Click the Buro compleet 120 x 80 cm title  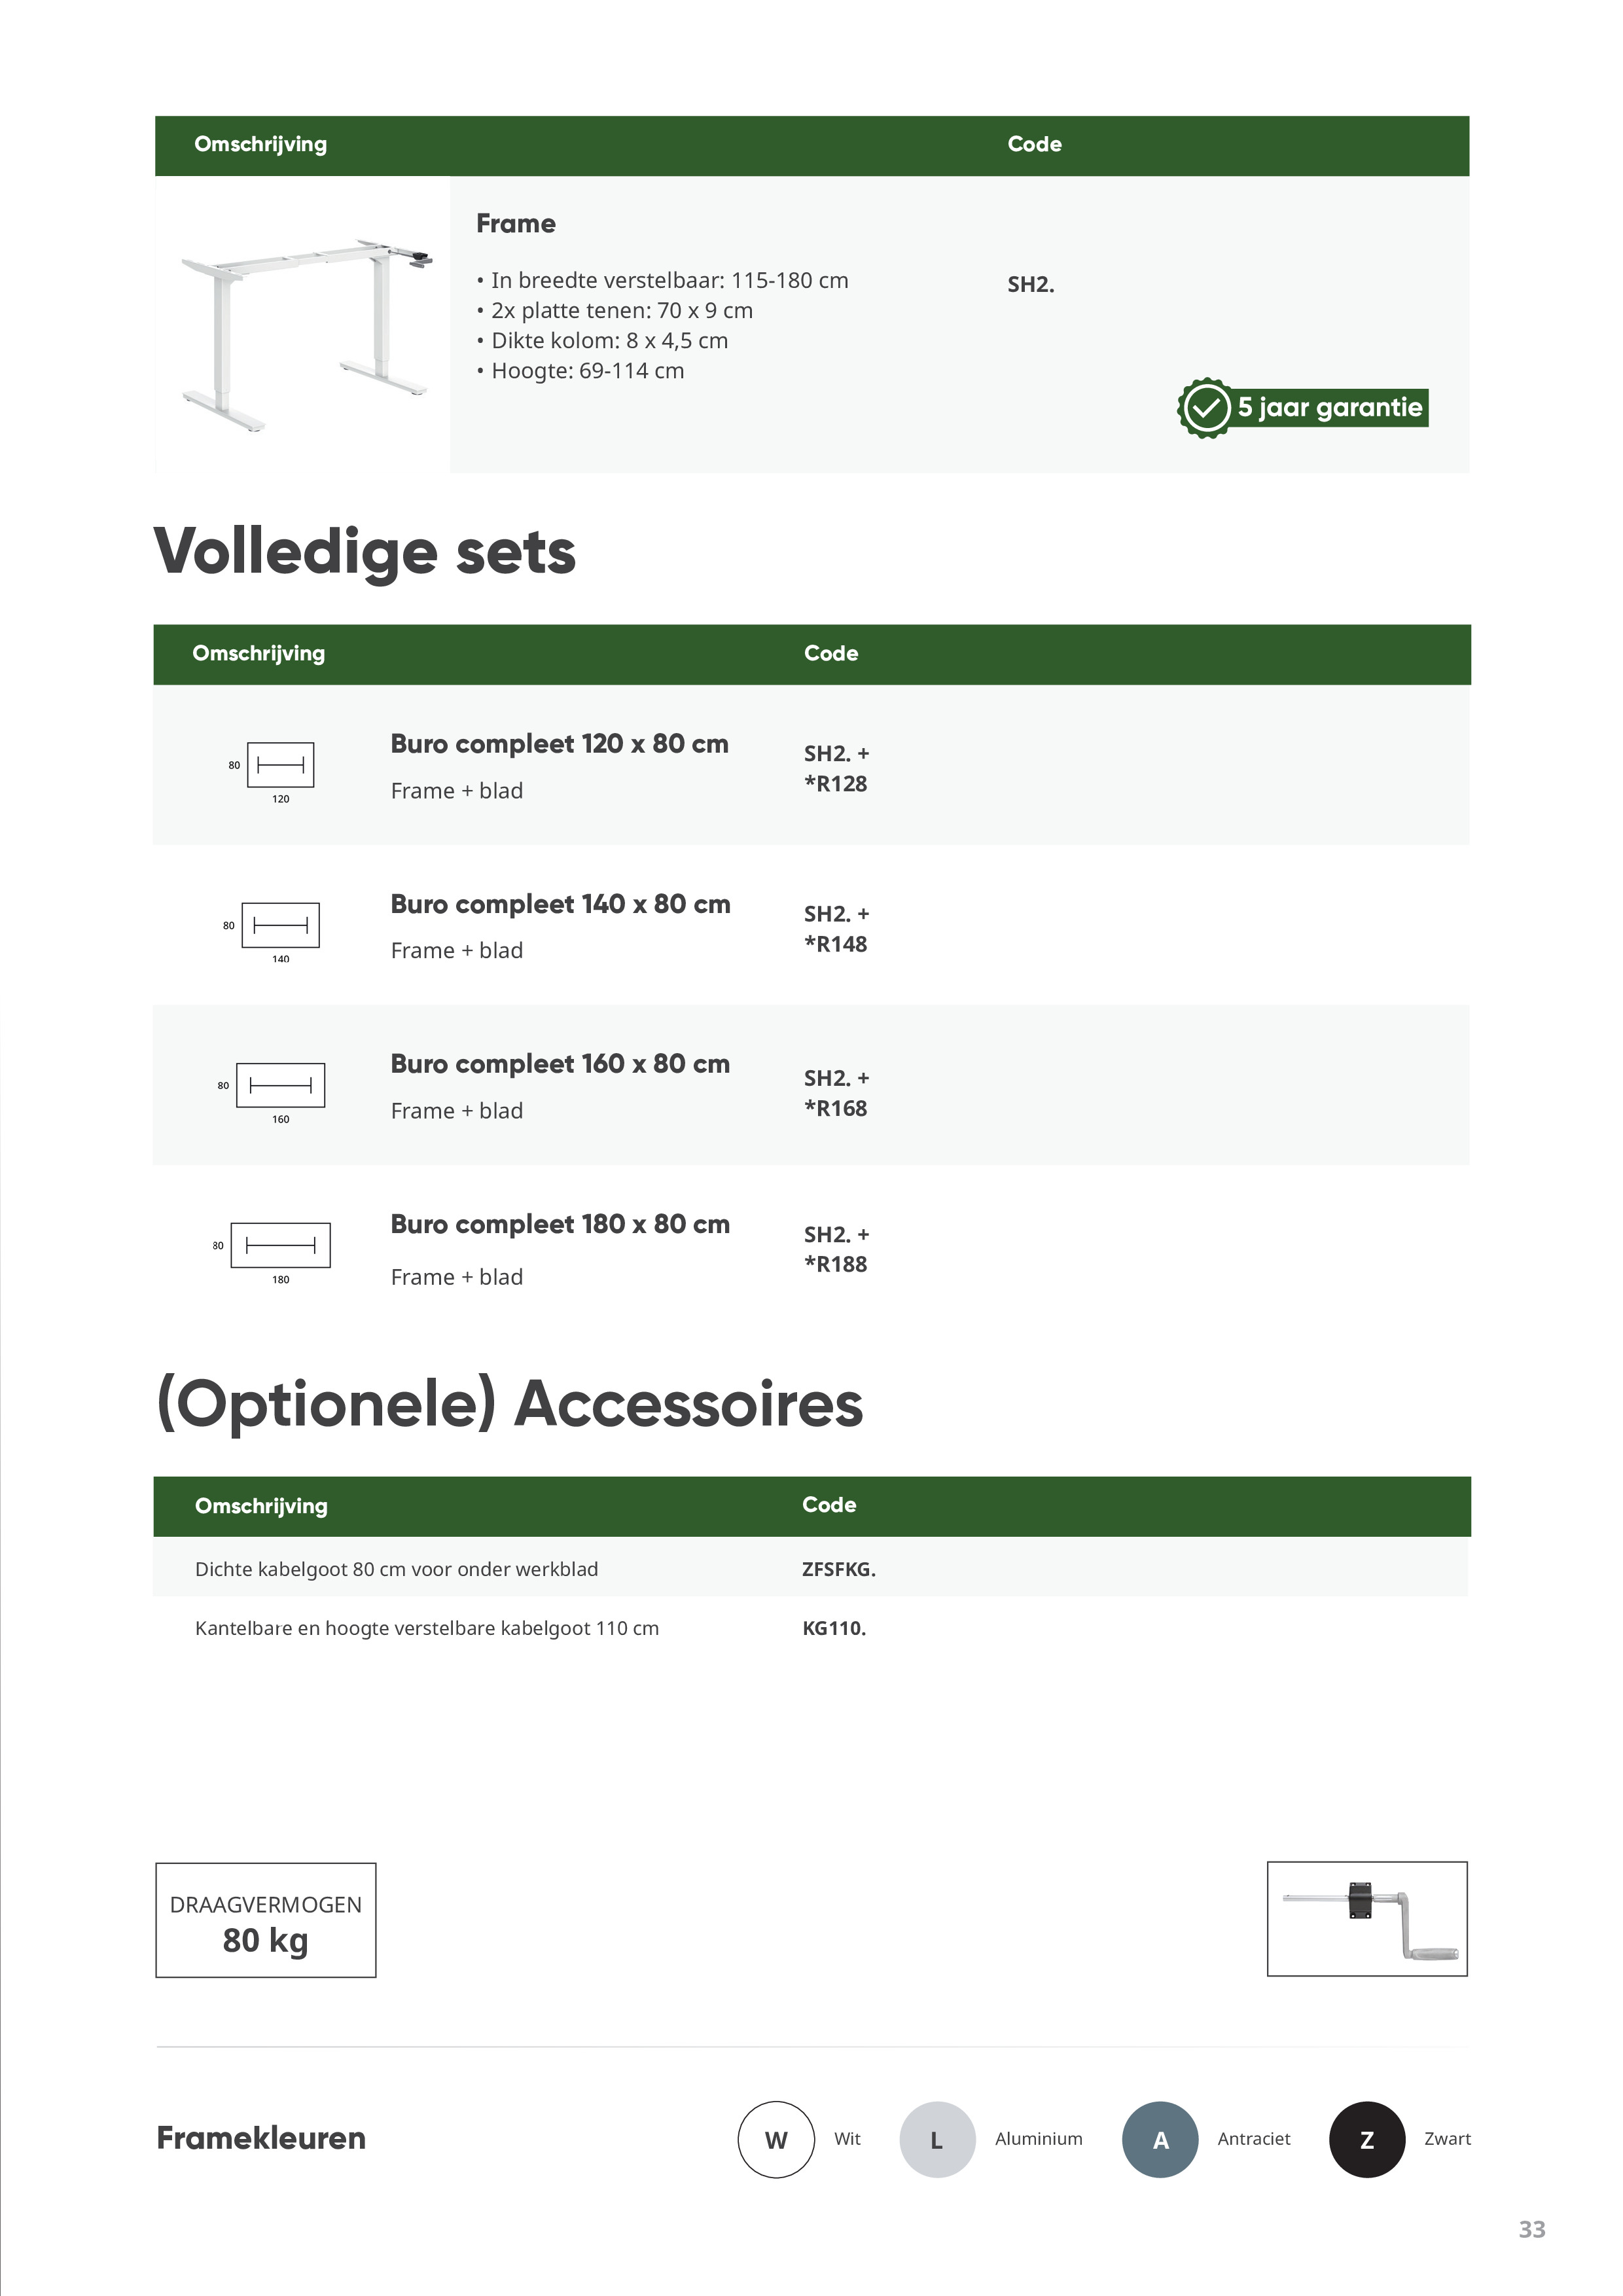[x=559, y=744]
